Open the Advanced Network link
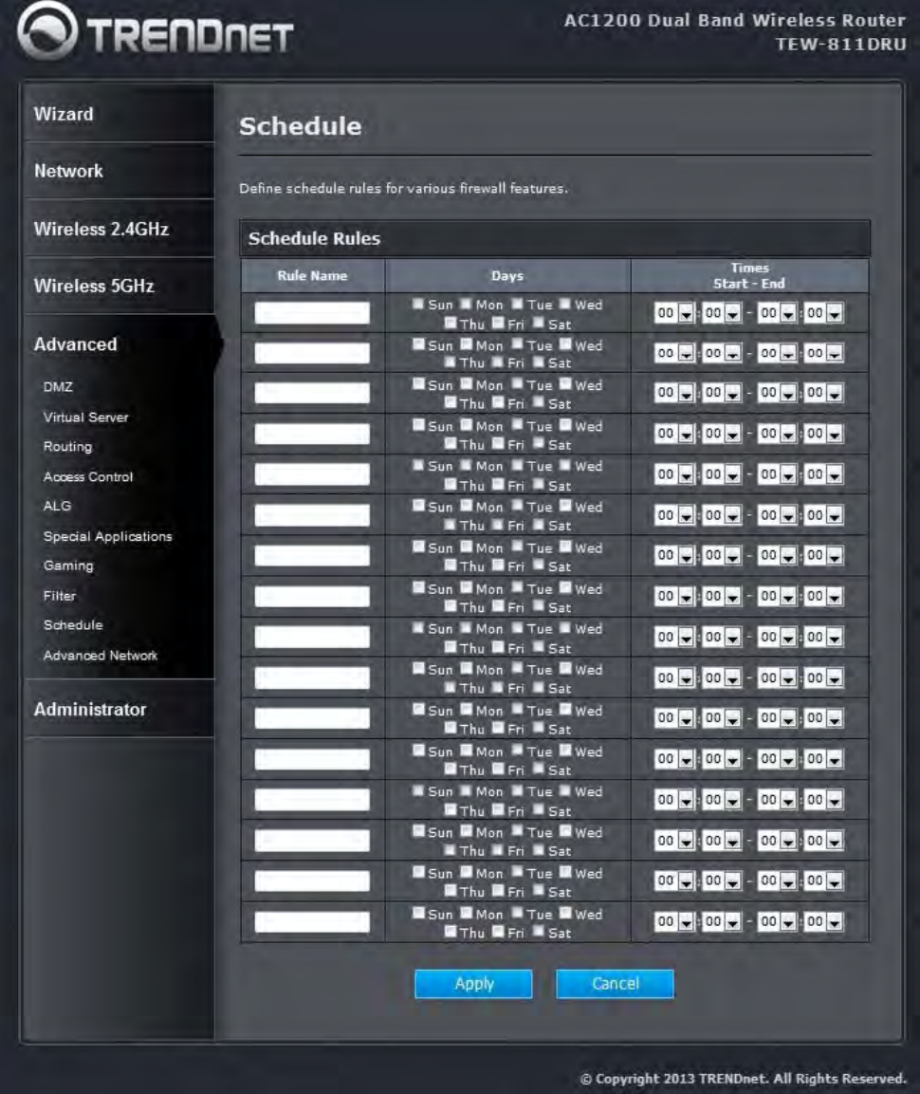 pos(101,655)
